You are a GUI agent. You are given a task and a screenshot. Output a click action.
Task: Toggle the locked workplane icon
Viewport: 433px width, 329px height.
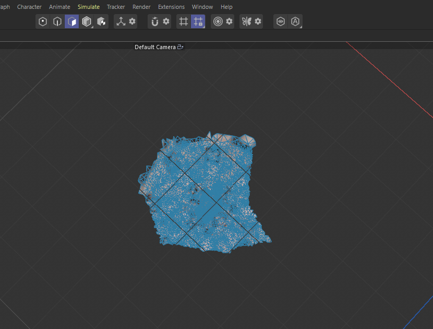tap(199, 21)
